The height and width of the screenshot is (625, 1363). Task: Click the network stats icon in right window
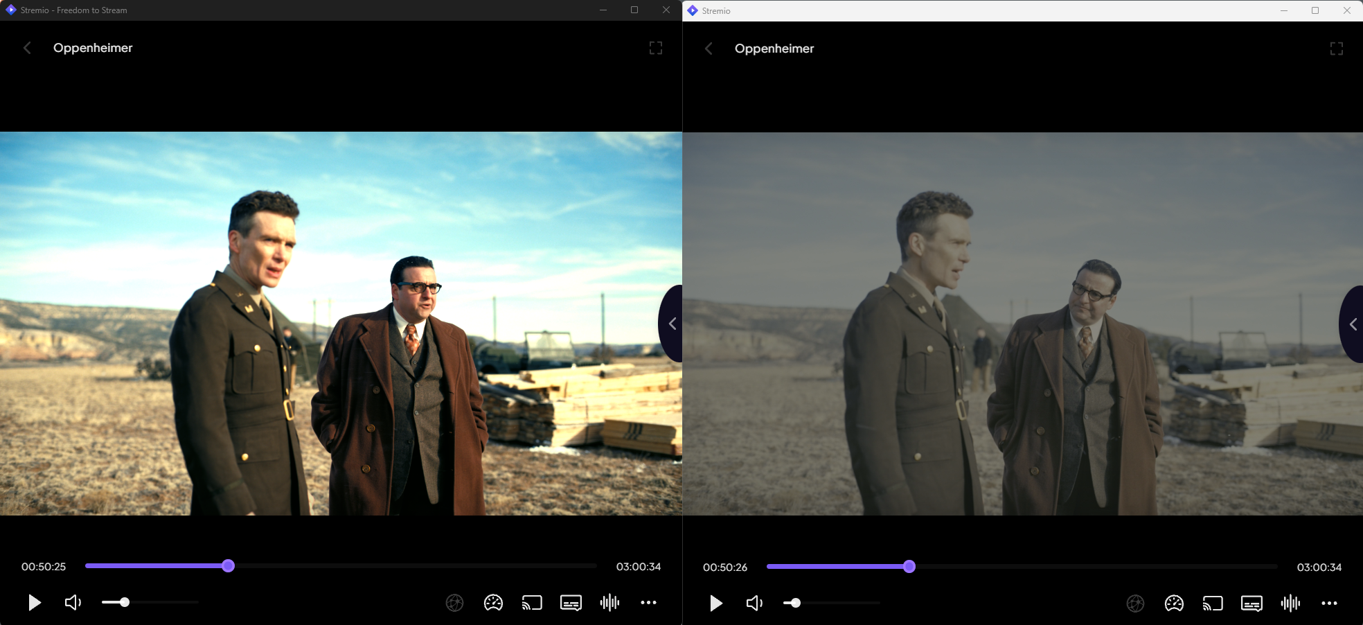(x=1135, y=604)
